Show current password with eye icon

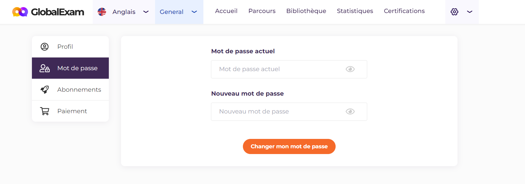point(350,69)
